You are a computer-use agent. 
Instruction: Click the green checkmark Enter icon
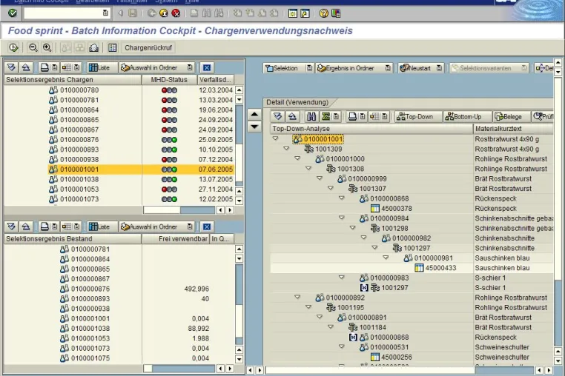tap(13, 13)
